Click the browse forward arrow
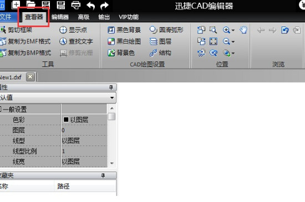 coord(272,30)
